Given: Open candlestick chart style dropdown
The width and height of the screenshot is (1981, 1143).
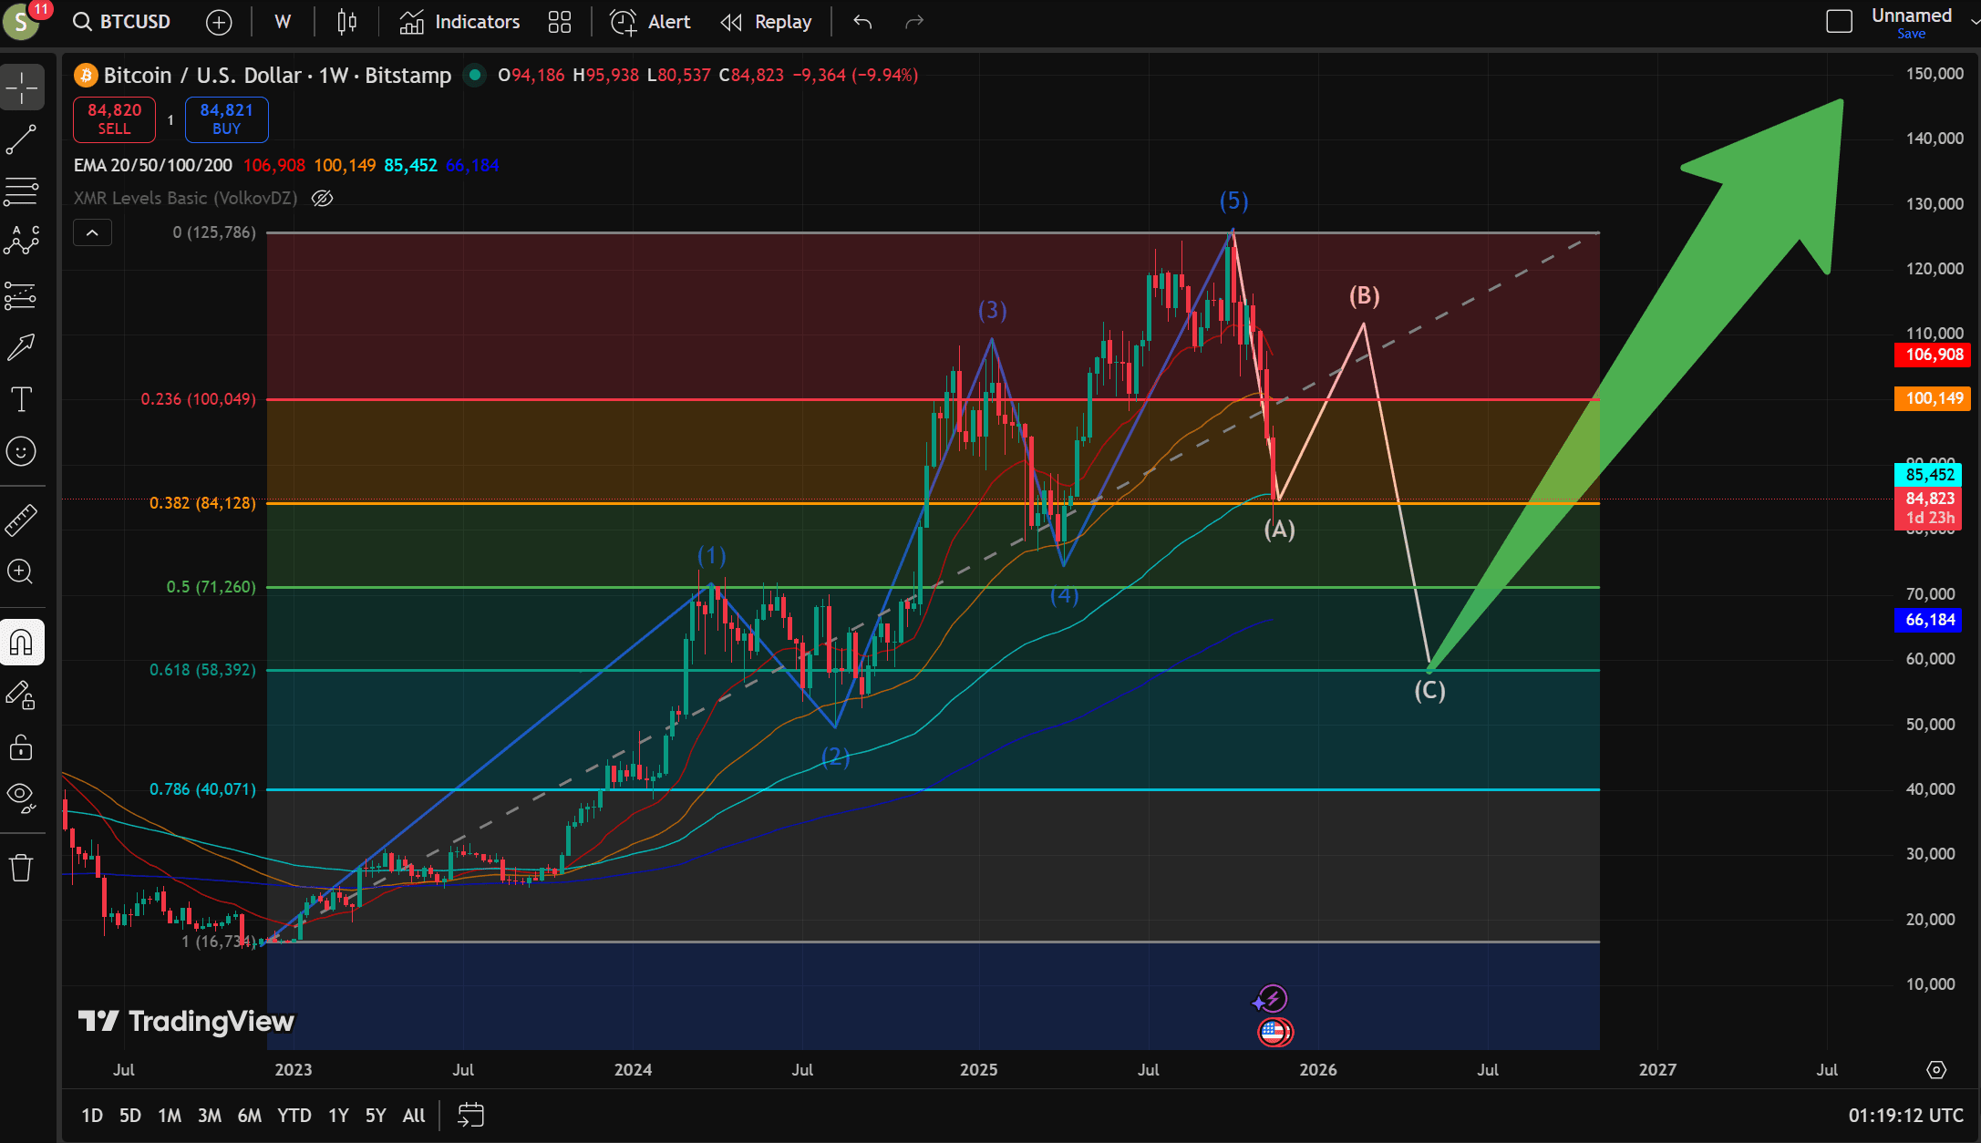Looking at the screenshot, I should [346, 22].
